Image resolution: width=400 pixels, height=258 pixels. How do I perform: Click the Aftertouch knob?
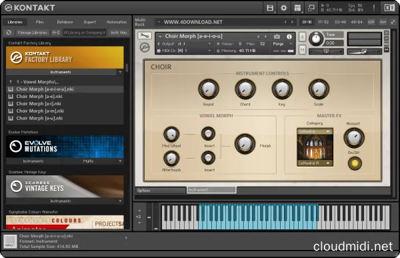[x=171, y=158]
